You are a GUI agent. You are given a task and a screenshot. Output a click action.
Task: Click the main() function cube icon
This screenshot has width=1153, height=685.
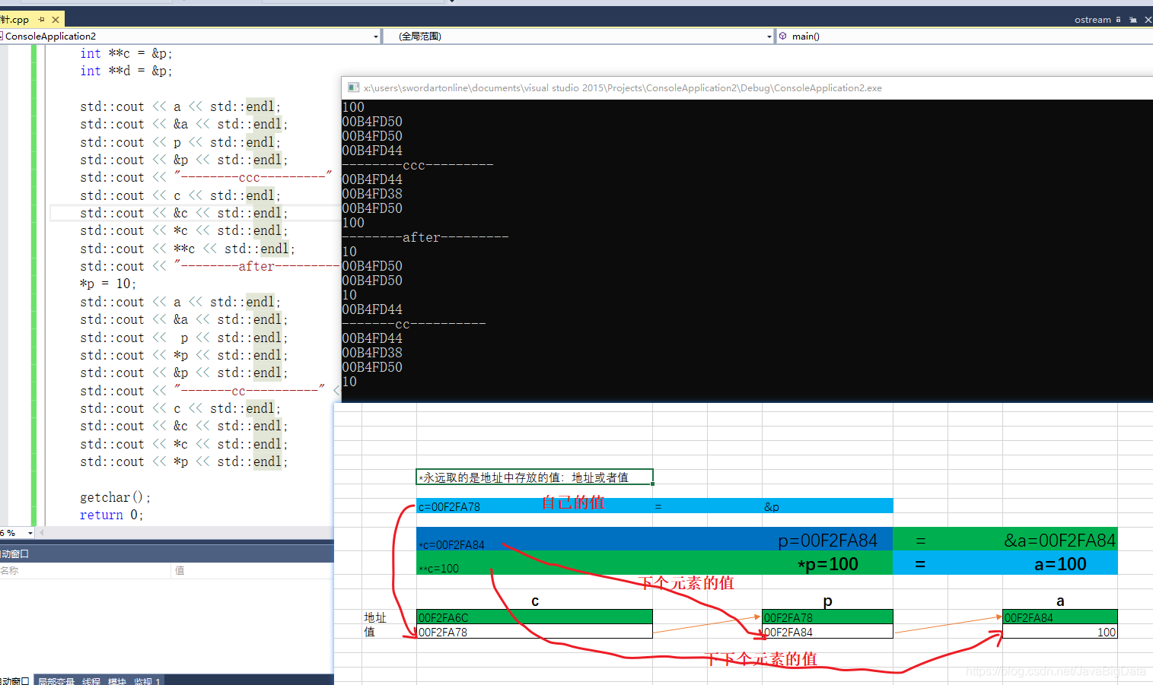tap(782, 36)
